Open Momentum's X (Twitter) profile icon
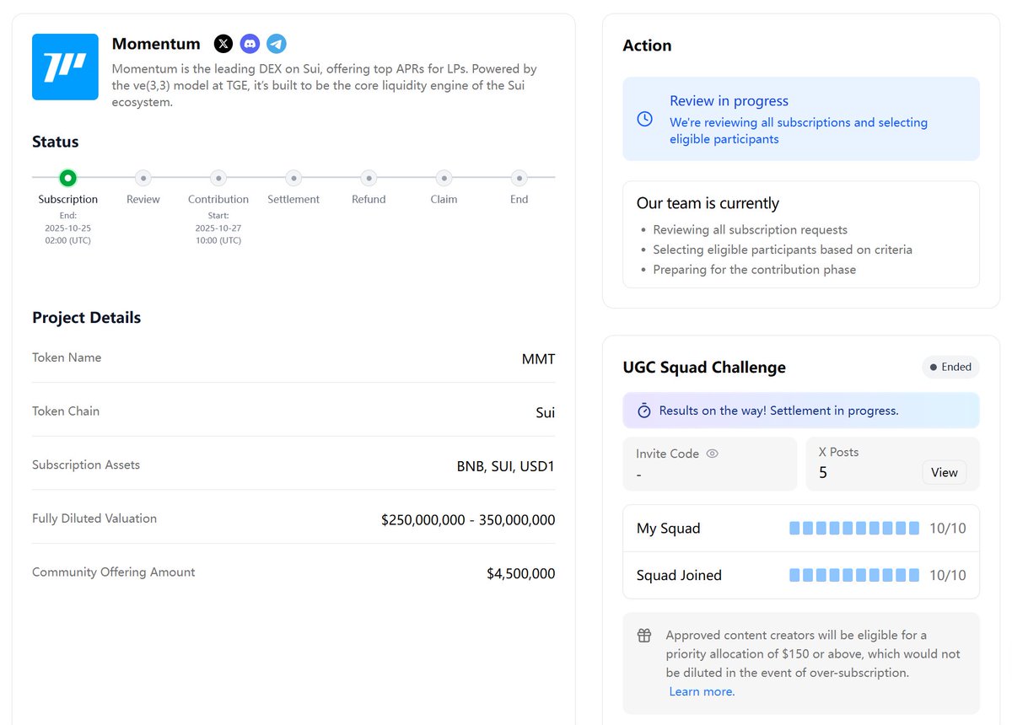The width and height of the screenshot is (1012, 725). click(223, 44)
